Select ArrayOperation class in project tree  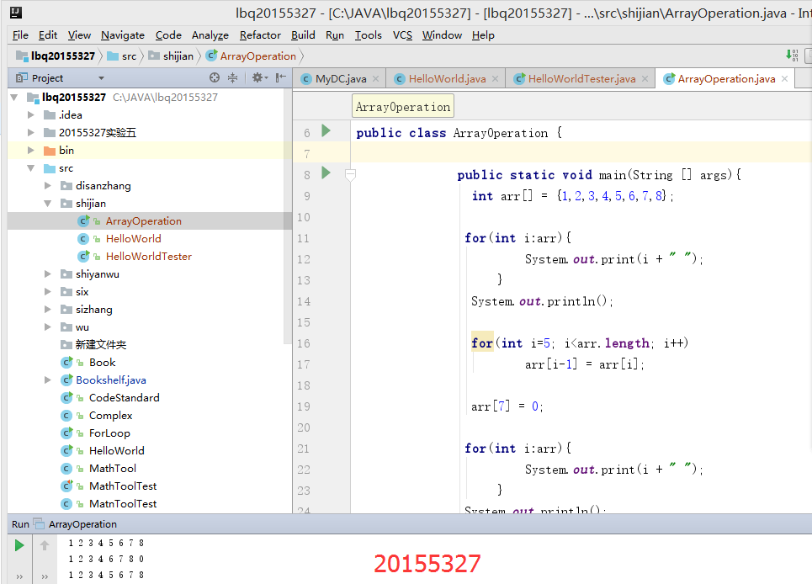click(143, 221)
